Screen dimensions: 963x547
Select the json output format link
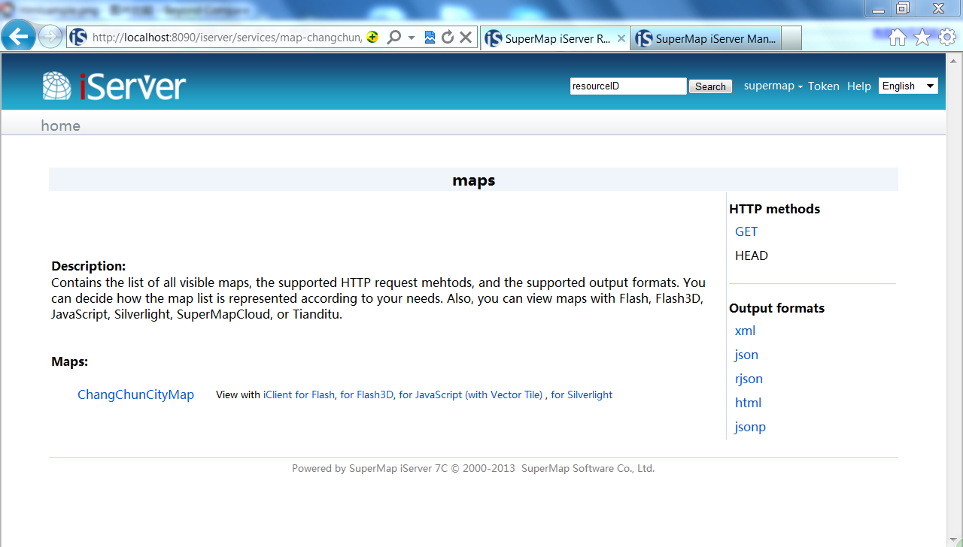746,355
